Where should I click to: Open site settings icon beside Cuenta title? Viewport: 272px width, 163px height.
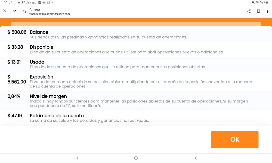pos(24,11)
